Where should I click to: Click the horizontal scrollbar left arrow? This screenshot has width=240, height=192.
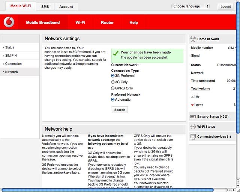[x=229, y=190]
